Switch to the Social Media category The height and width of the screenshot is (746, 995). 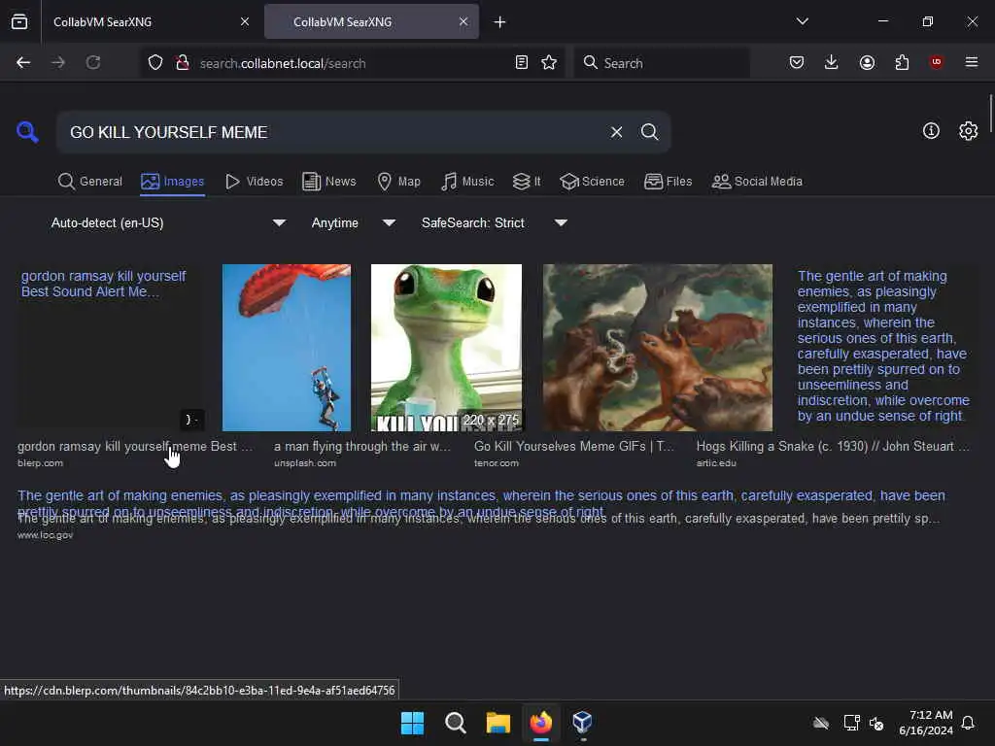pyautogui.click(x=757, y=182)
